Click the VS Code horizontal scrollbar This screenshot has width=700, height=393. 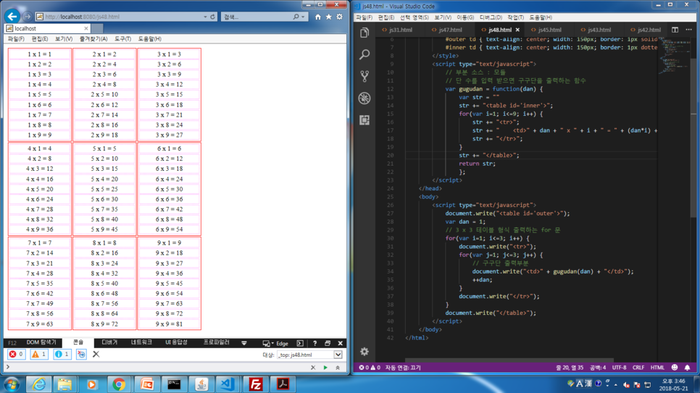pyautogui.click(x=509, y=360)
